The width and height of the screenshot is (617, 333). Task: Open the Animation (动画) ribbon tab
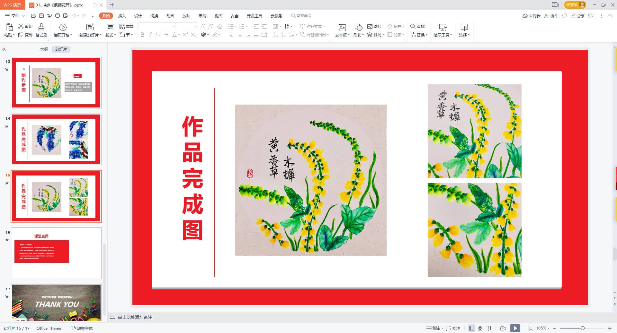pyautogui.click(x=170, y=16)
